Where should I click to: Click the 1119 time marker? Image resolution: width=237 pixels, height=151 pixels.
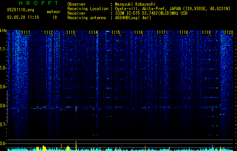206,32
